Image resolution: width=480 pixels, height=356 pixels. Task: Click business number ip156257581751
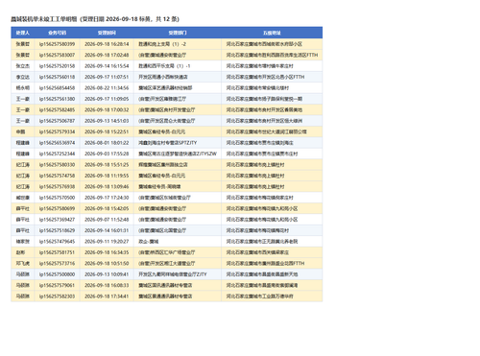pos(57,252)
